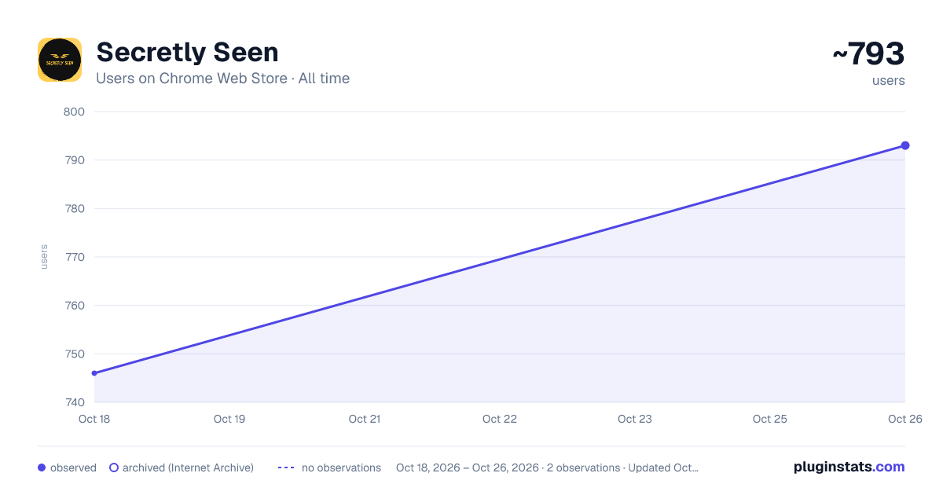Click the 'archived (Internet Archive)' legend text

pyautogui.click(x=188, y=467)
